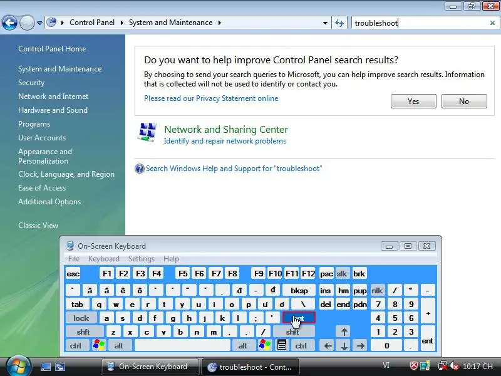Click the space bar key
The height and width of the screenshot is (376, 501).
pos(182,346)
